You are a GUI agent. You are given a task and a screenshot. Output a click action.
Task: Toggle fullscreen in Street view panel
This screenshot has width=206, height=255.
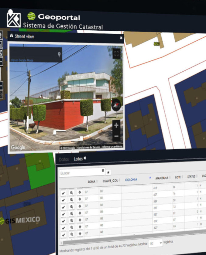click(x=116, y=53)
